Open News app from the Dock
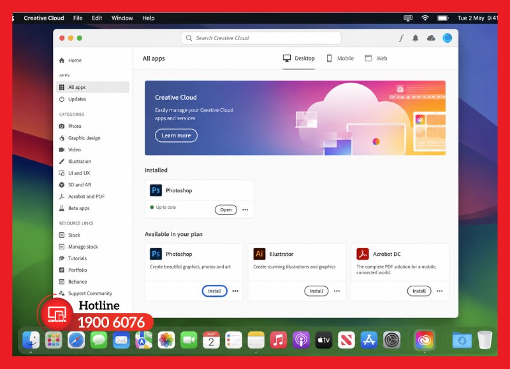Image resolution: width=510 pixels, height=369 pixels. click(x=346, y=340)
